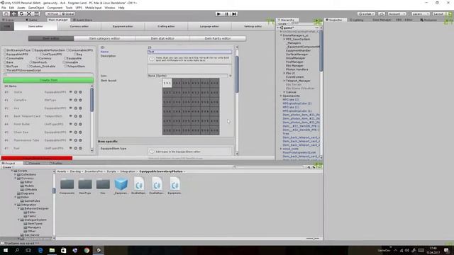Select the Hand tool in Unity toolbar
This screenshot has height=255, width=454.
[x=6, y=13]
